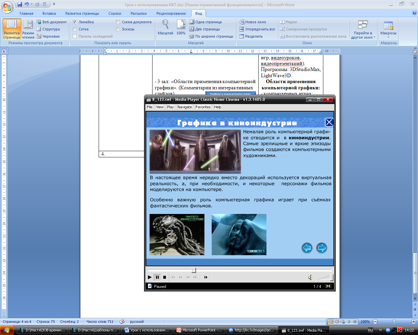Arrange all windows (Упорядочить все)

click(257, 29)
